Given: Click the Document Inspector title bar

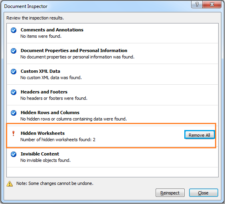Looking at the screenshot, I should point(96,6).
